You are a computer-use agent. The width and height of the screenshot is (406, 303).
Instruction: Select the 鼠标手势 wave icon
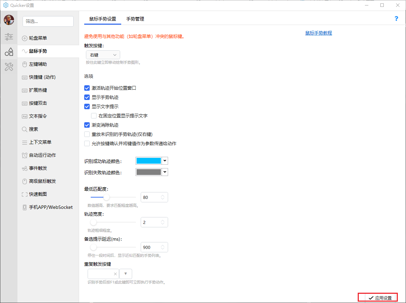coord(25,51)
